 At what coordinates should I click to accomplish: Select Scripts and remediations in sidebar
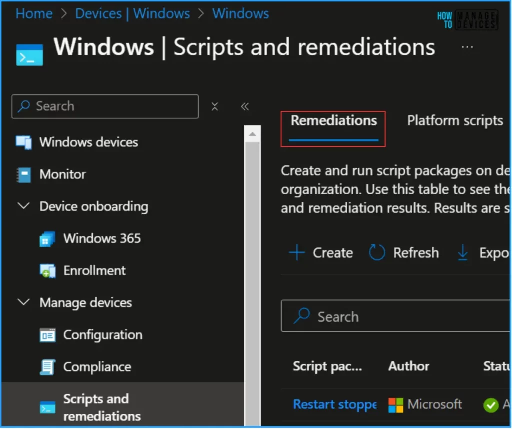coord(102,408)
